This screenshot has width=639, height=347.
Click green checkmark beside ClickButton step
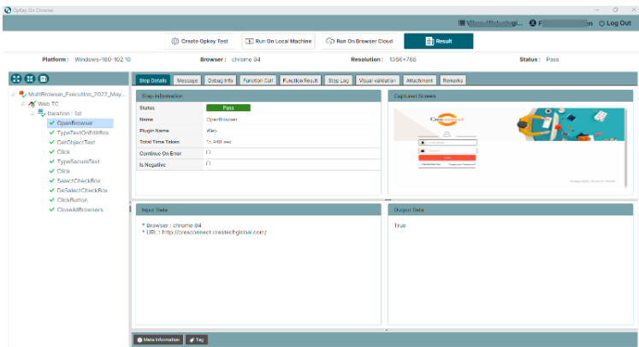coord(52,200)
